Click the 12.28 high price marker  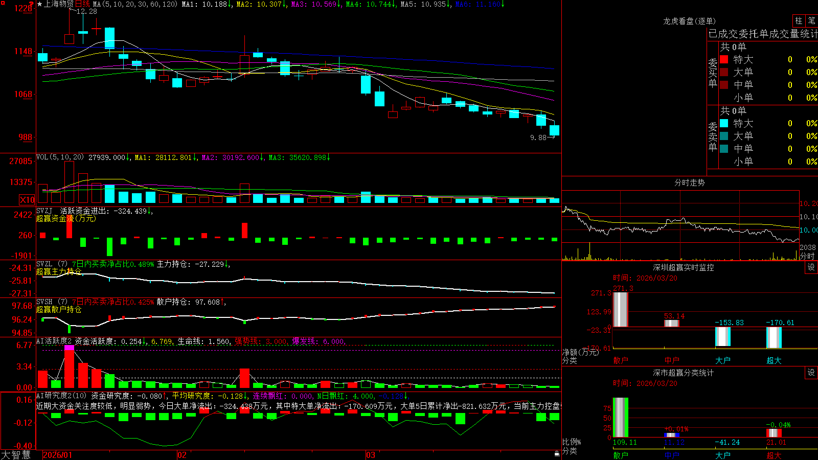coord(87,11)
